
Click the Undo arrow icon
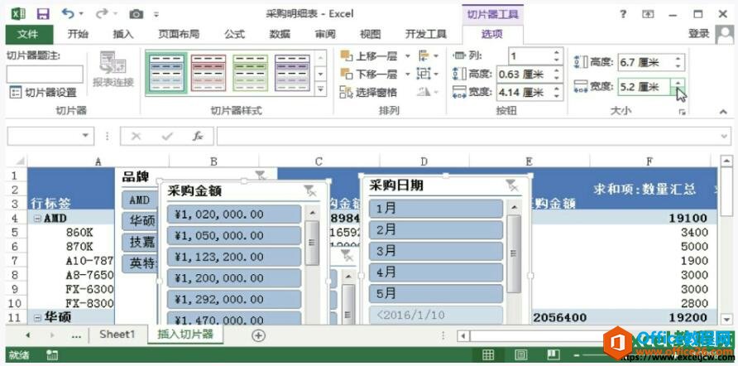68,13
